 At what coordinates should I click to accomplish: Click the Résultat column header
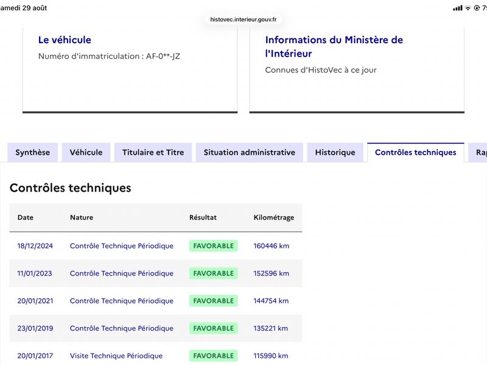(203, 217)
